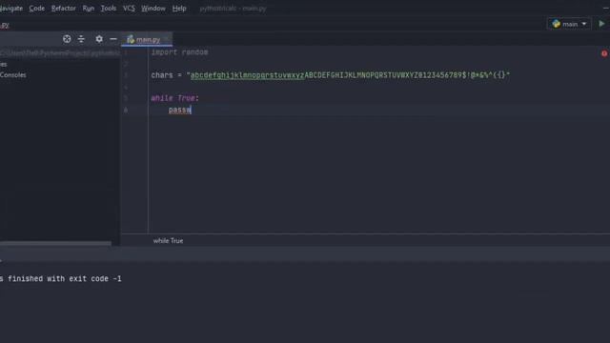Open the main run configuration dropdown

tap(569, 24)
